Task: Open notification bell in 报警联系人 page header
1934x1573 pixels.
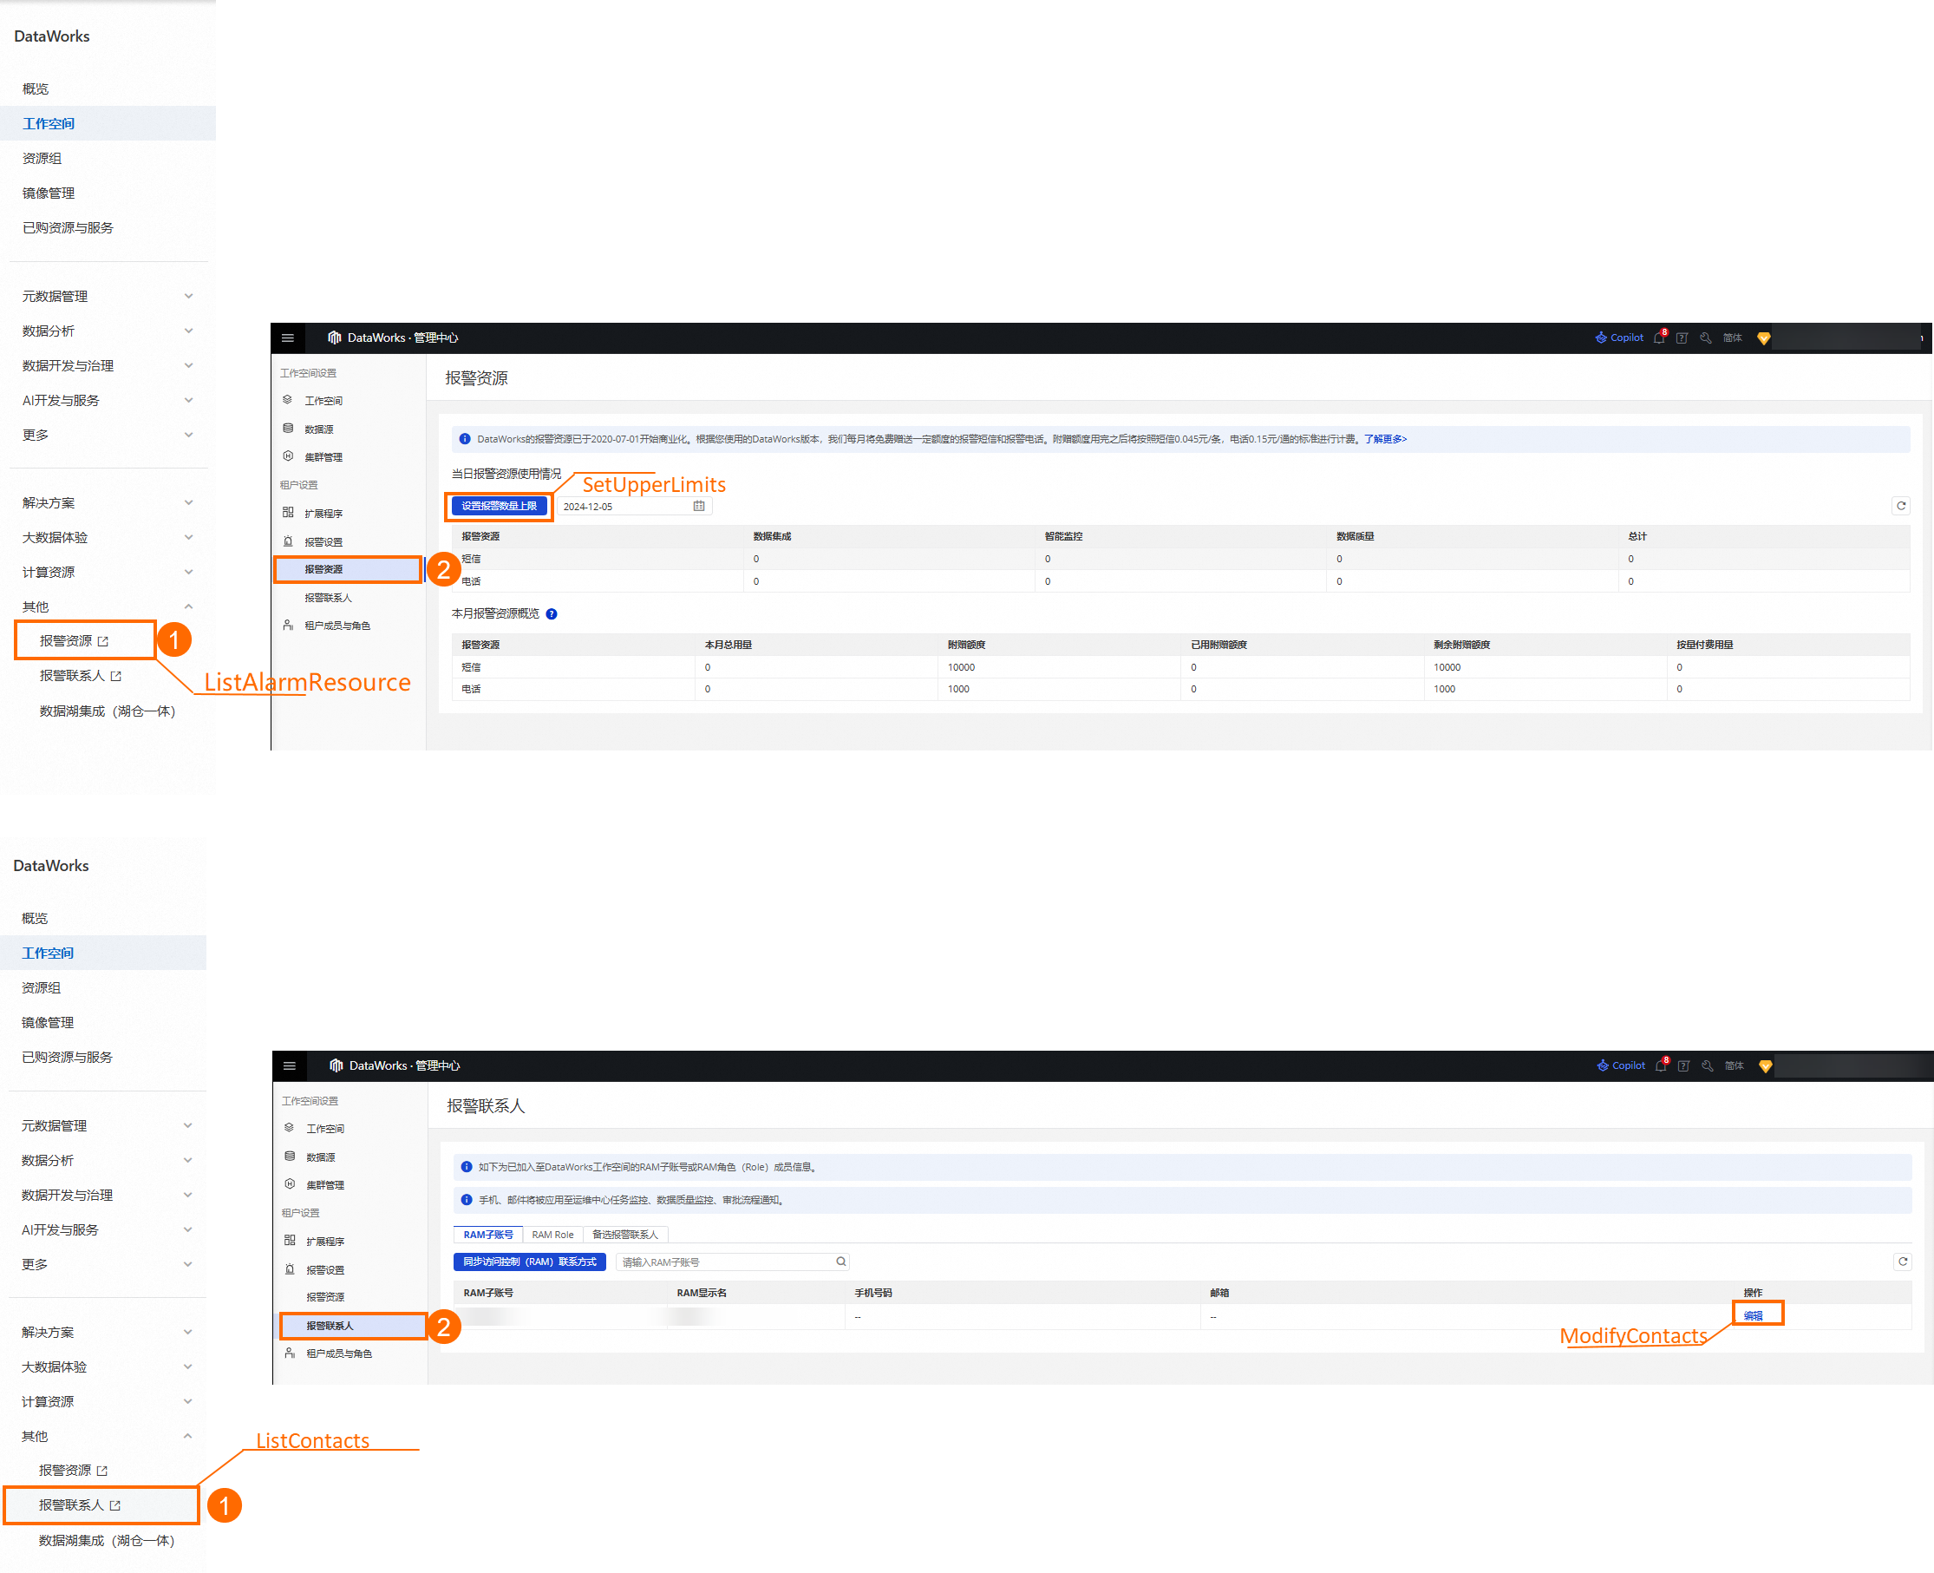Action: click(x=1662, y=1066)
